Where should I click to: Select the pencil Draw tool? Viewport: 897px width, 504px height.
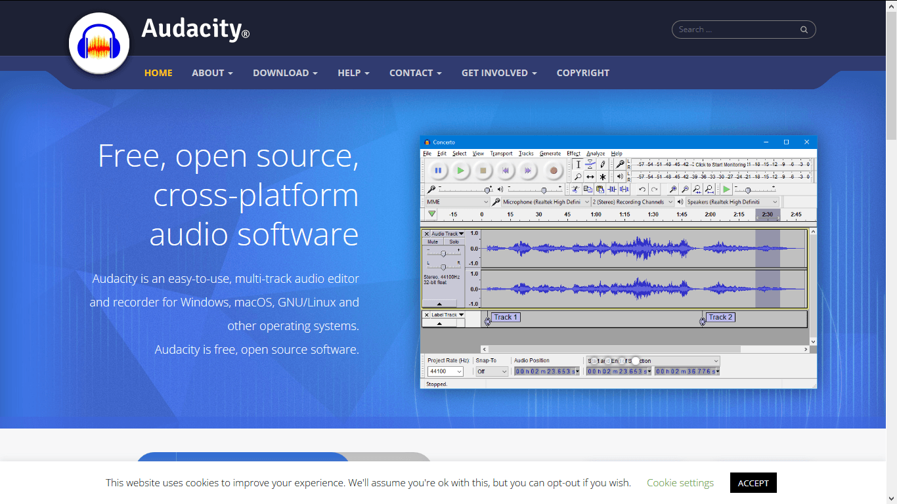click(603, 165)
